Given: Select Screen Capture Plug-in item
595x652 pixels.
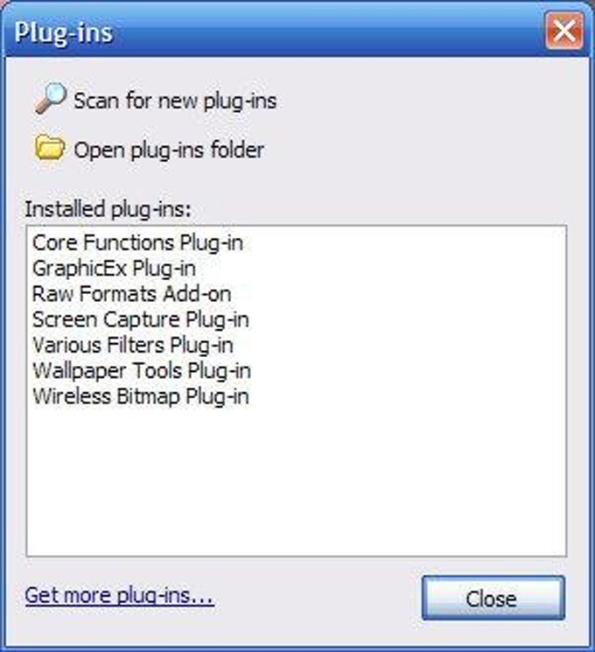Looking at the screenshot, I should (x=141, y=319).
